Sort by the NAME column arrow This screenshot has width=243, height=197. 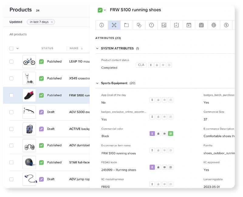(x=82, y=48)
